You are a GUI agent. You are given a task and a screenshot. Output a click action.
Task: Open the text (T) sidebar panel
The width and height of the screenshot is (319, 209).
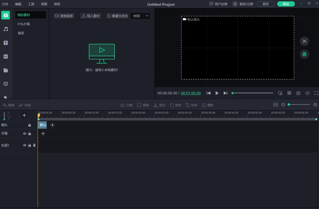pyautogui.click(x=6, y=43)
